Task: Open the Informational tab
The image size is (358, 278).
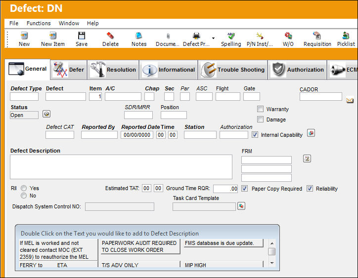Action: 169,70
